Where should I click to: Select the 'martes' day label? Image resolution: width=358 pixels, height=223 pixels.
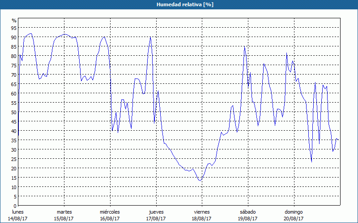click(x=64, y=211)
